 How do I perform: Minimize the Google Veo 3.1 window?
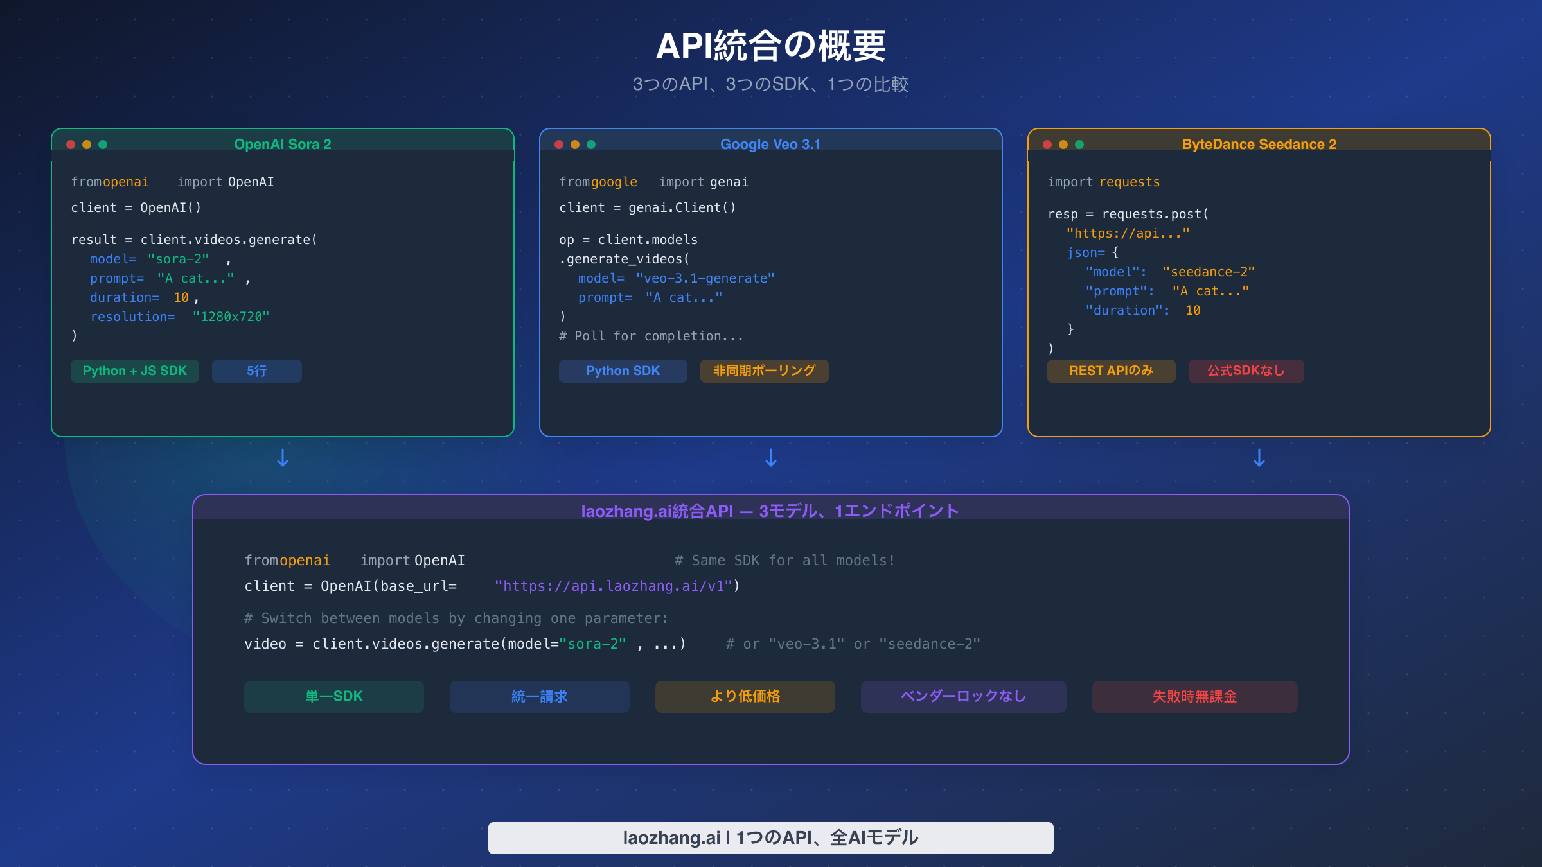(x=574, y=144)
